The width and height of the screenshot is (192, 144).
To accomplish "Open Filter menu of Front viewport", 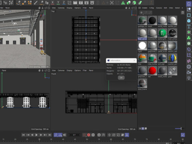I will click(x=85, y=70).
